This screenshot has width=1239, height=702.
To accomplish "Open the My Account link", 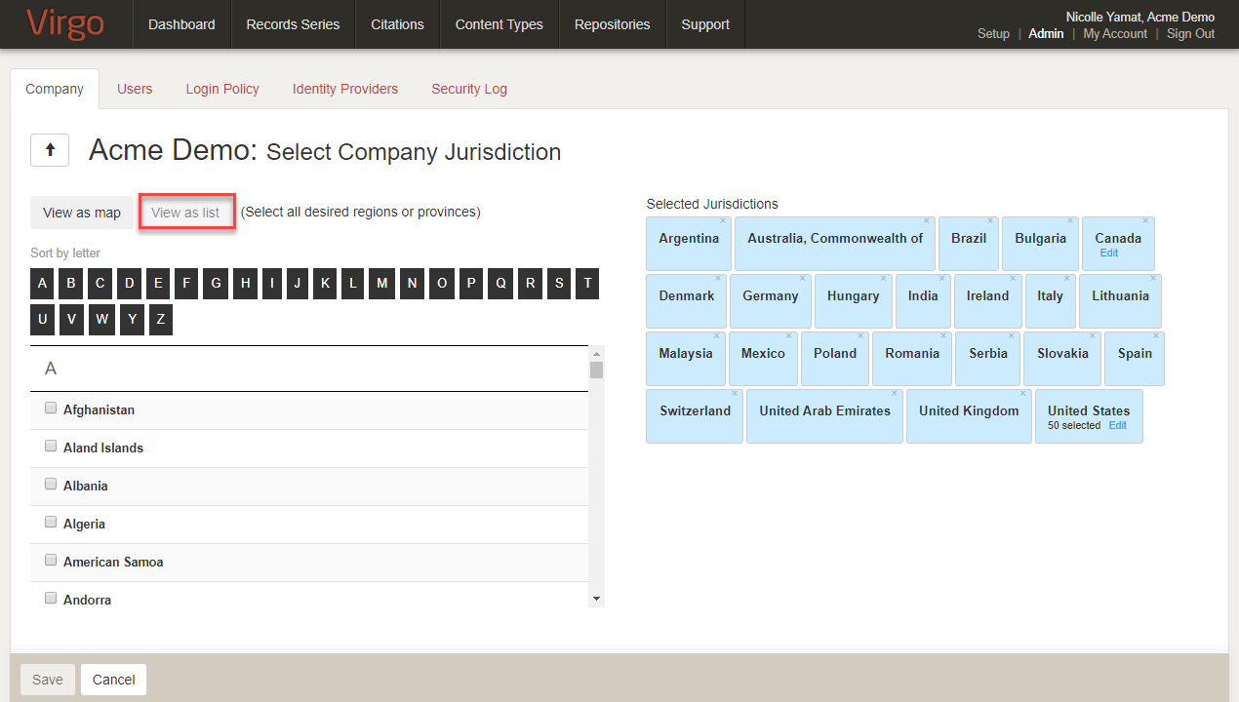I will tap(1115, 33).
